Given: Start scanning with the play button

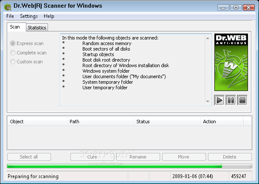Looking at the screenshot, I should coord(220,100).
